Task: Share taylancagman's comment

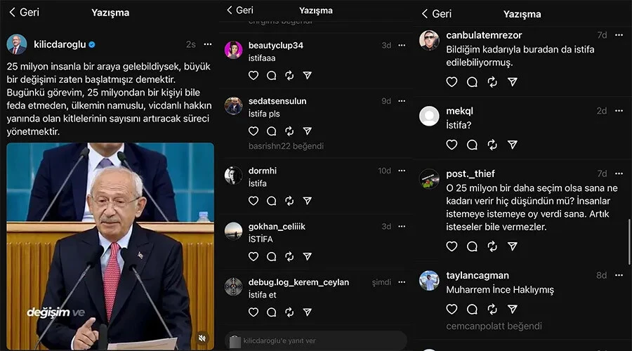Action: (x=513, y=309)
